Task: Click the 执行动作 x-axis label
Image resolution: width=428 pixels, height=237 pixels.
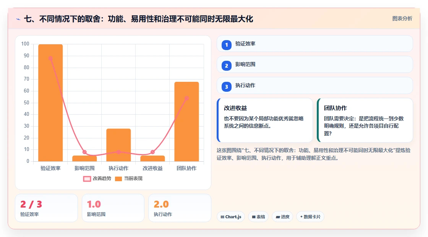Action: (x=118, y=168)
